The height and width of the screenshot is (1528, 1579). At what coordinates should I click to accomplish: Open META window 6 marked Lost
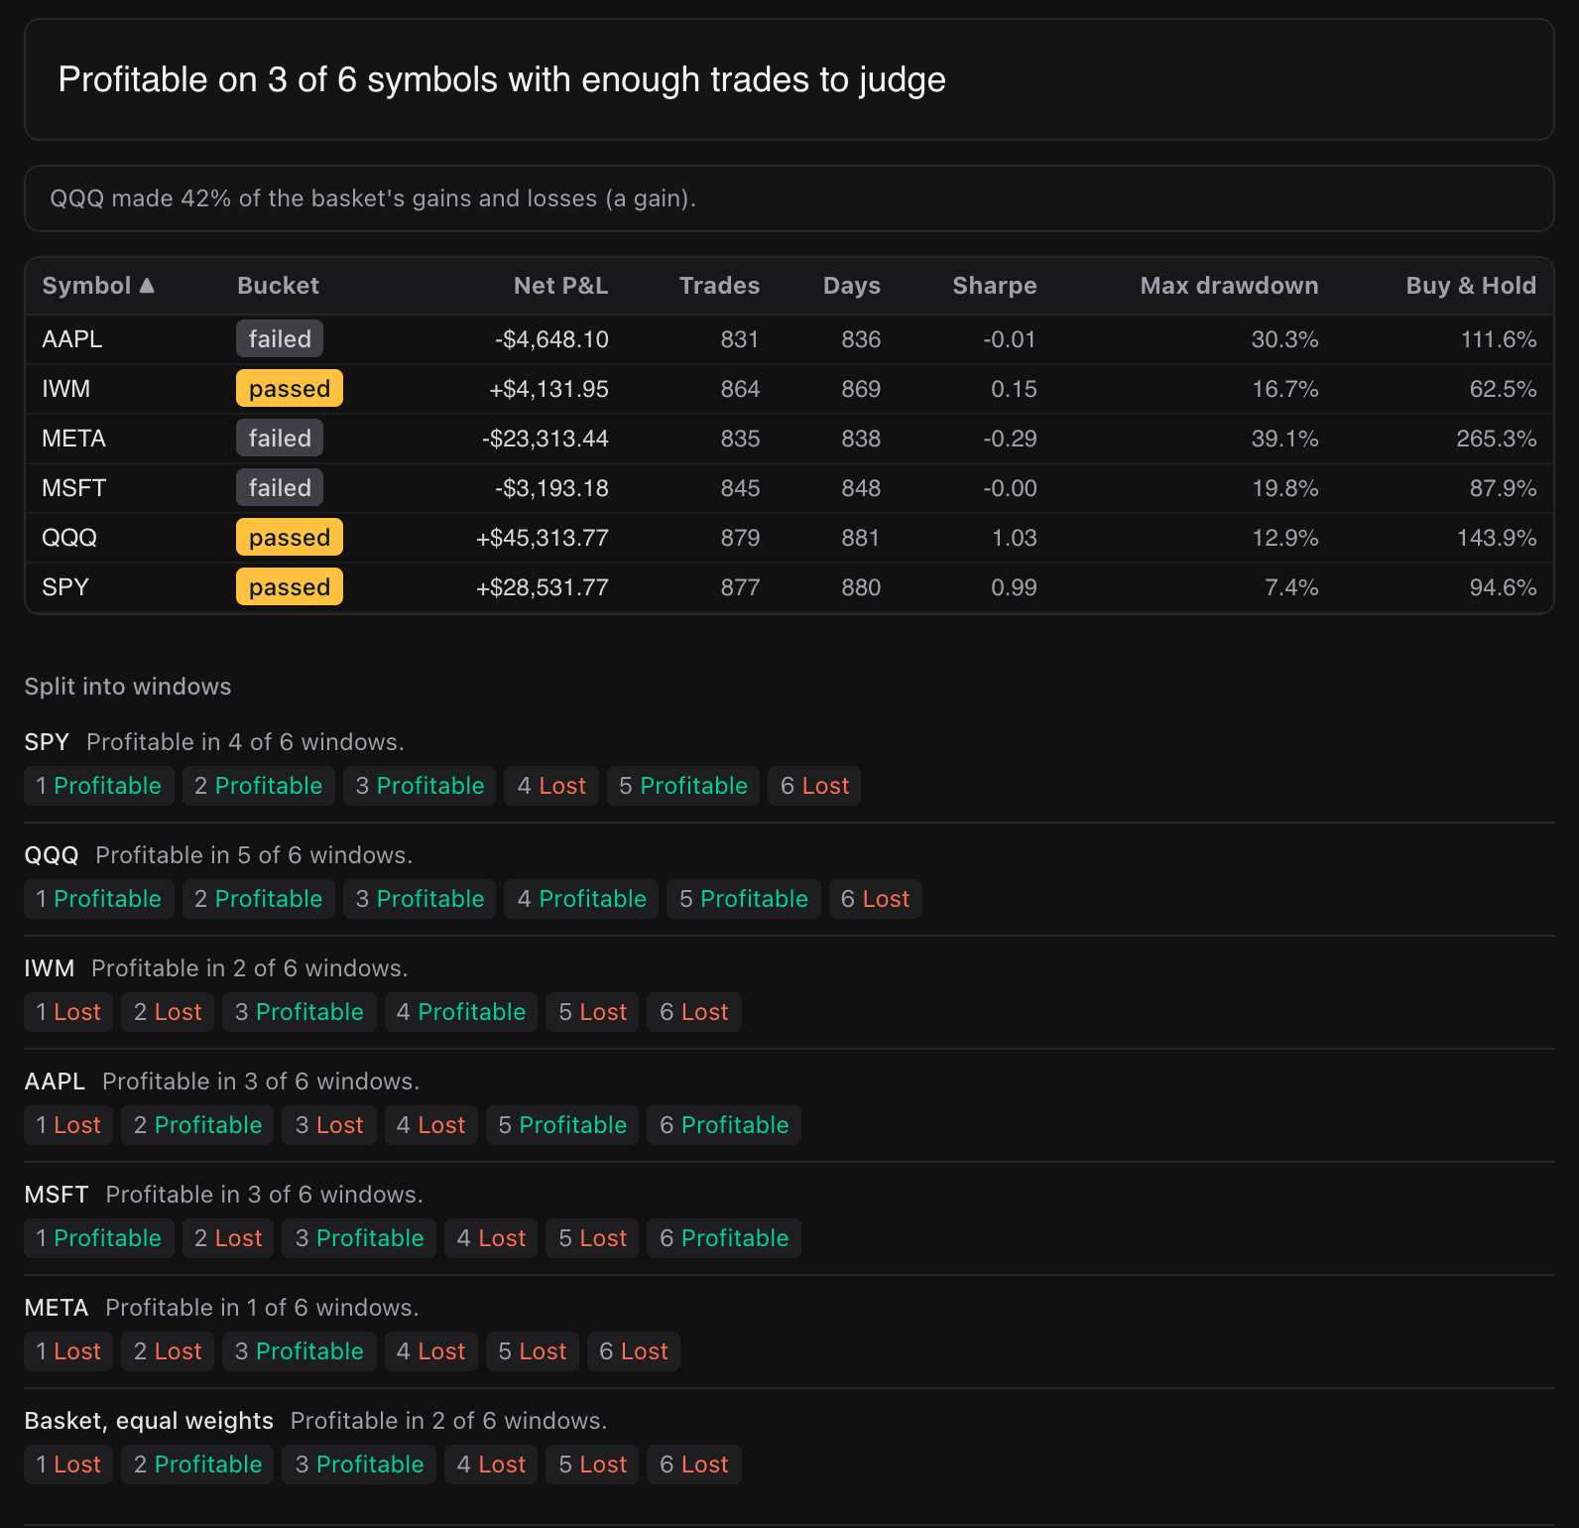point(634,1351)
